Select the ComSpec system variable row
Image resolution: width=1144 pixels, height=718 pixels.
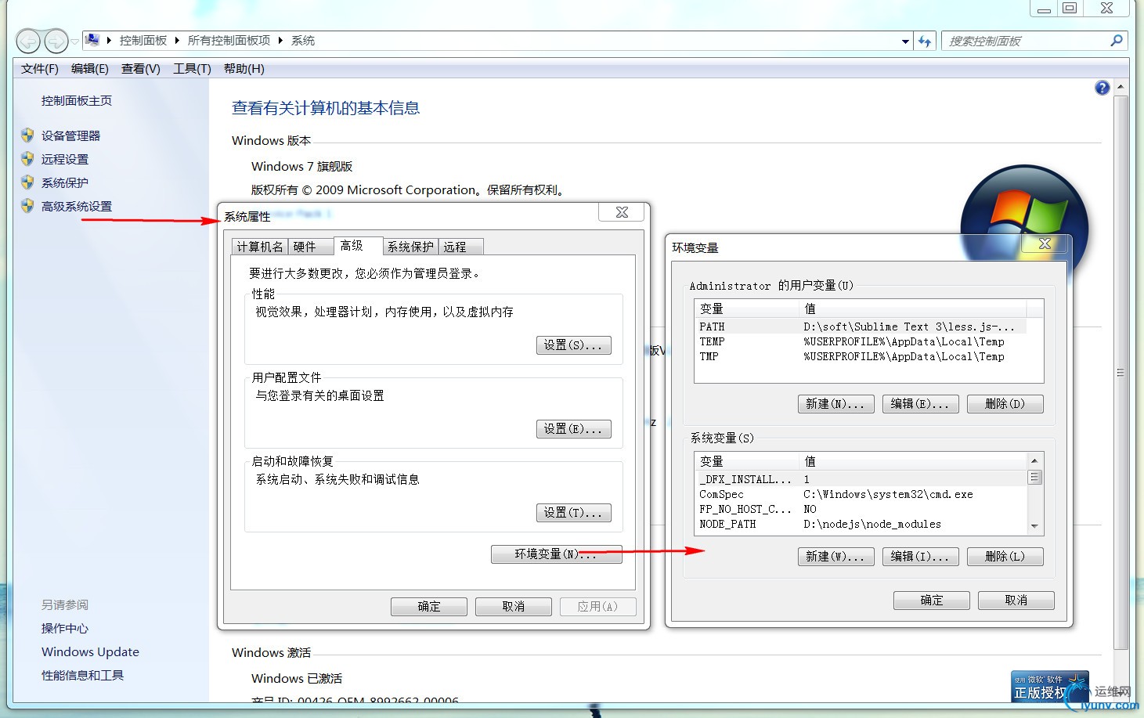tap(861, 494)
